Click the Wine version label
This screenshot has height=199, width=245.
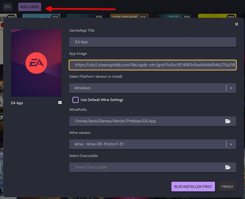(x=80, y=133)
